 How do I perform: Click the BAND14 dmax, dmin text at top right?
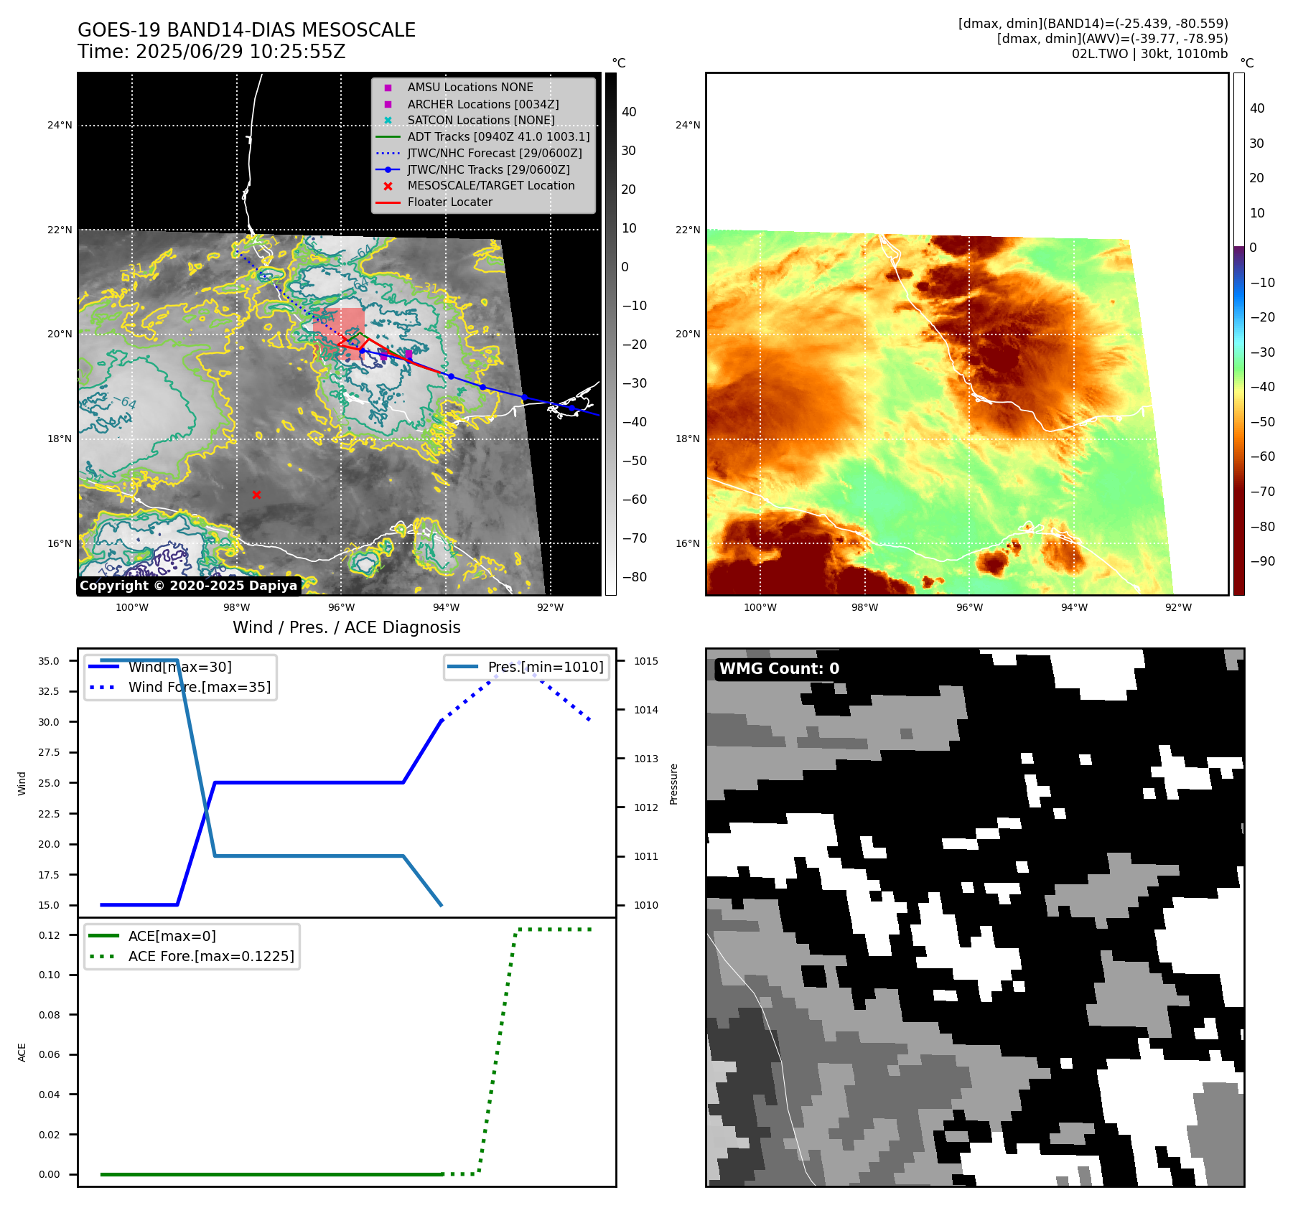(x=1093, y=24)
